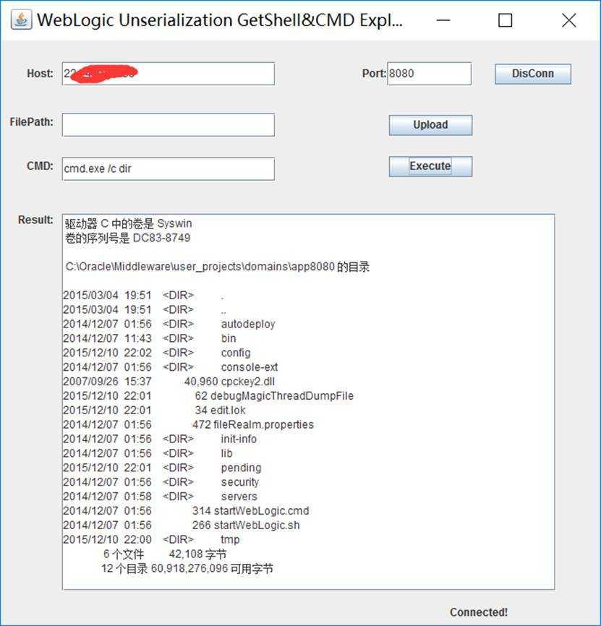Select the init-info directory row
Viewport: 601px width, 626px height.
pyautogui.click(x=160, y=439)
